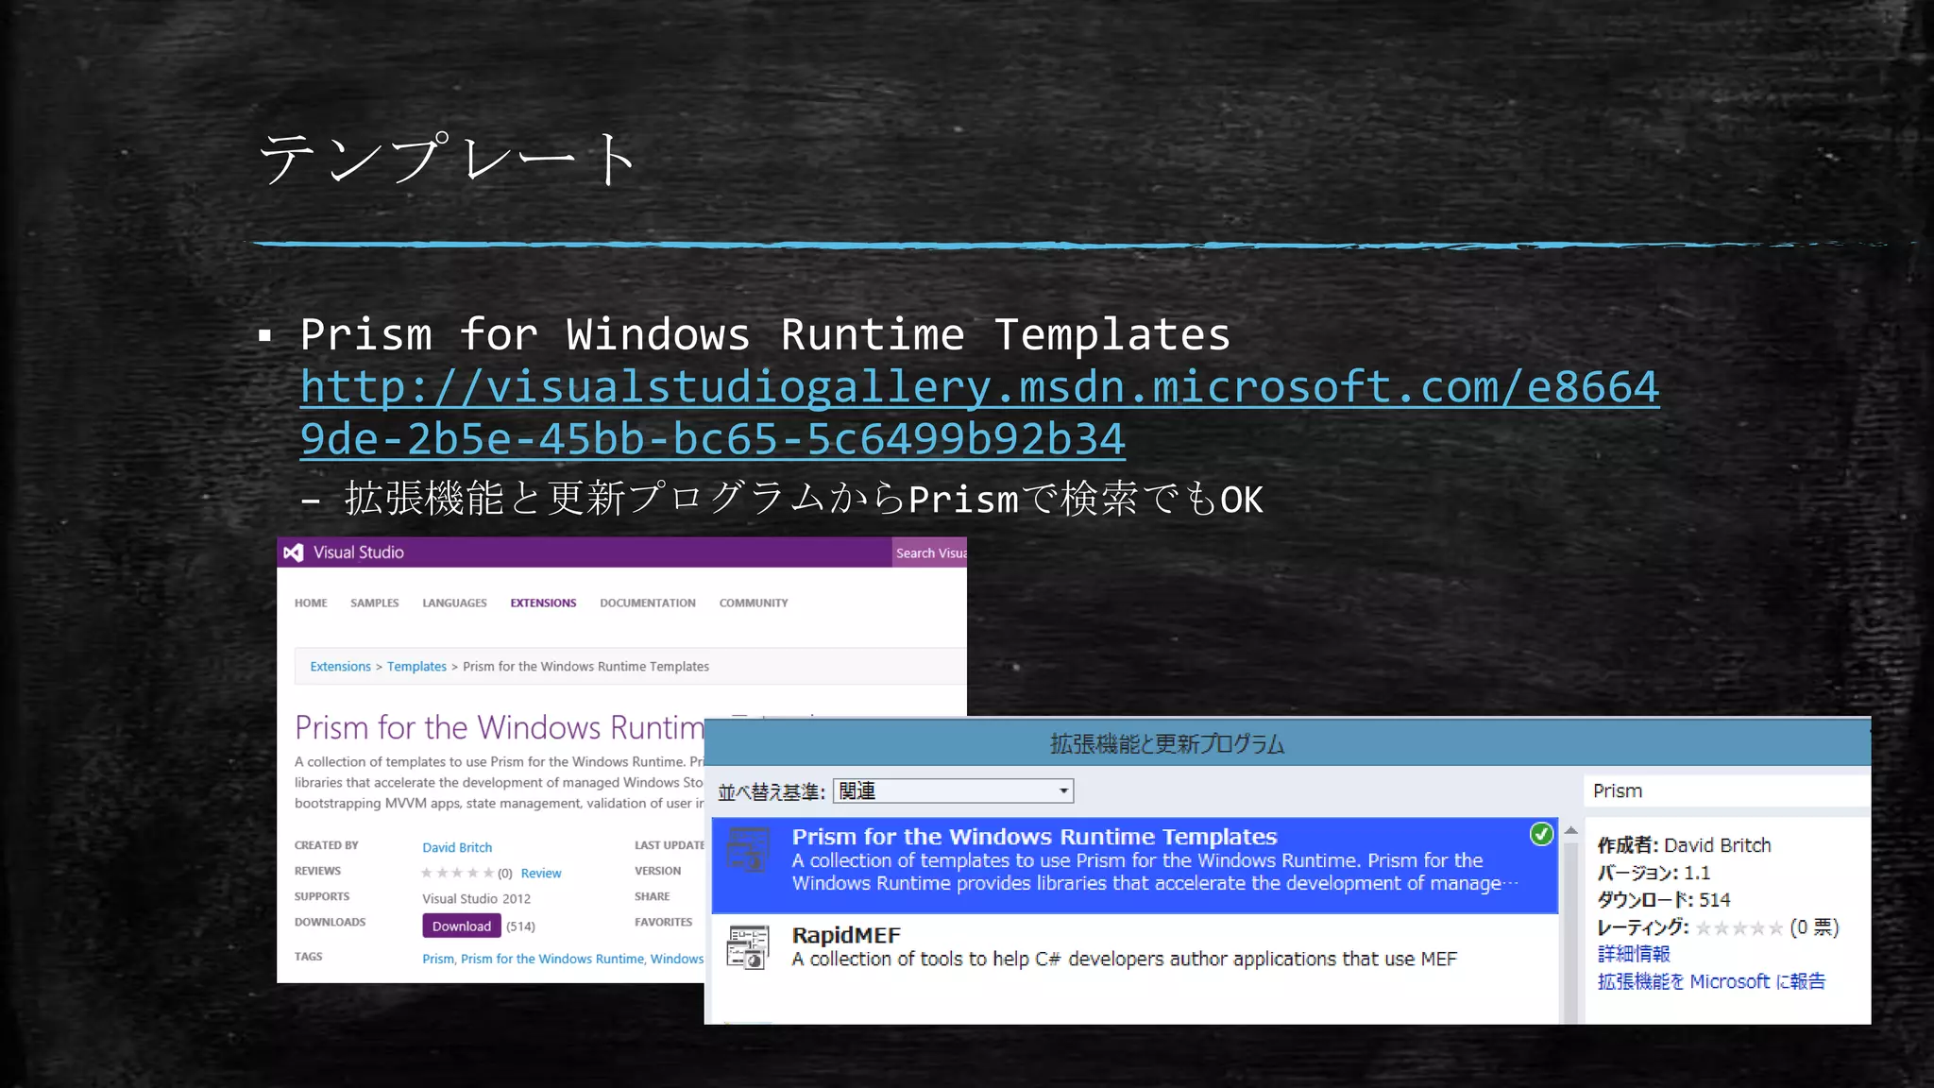Click the Prism Templates extension icon in list
Screen dimensions: 1934x1088
[x=749, y=849]
